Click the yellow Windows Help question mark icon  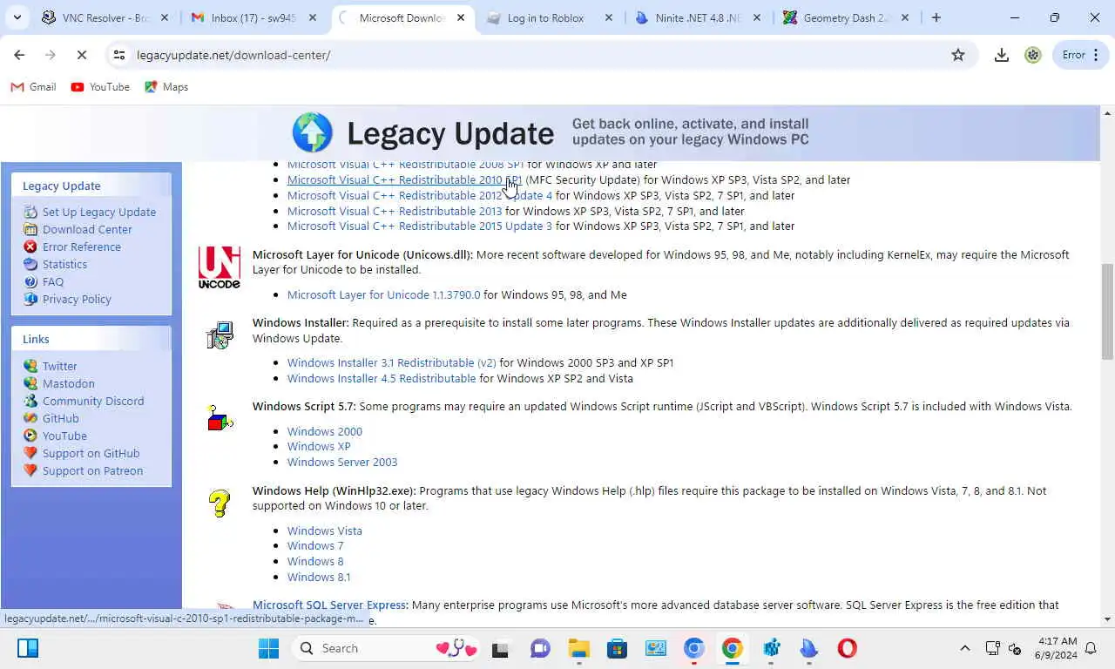click(220, 503)
